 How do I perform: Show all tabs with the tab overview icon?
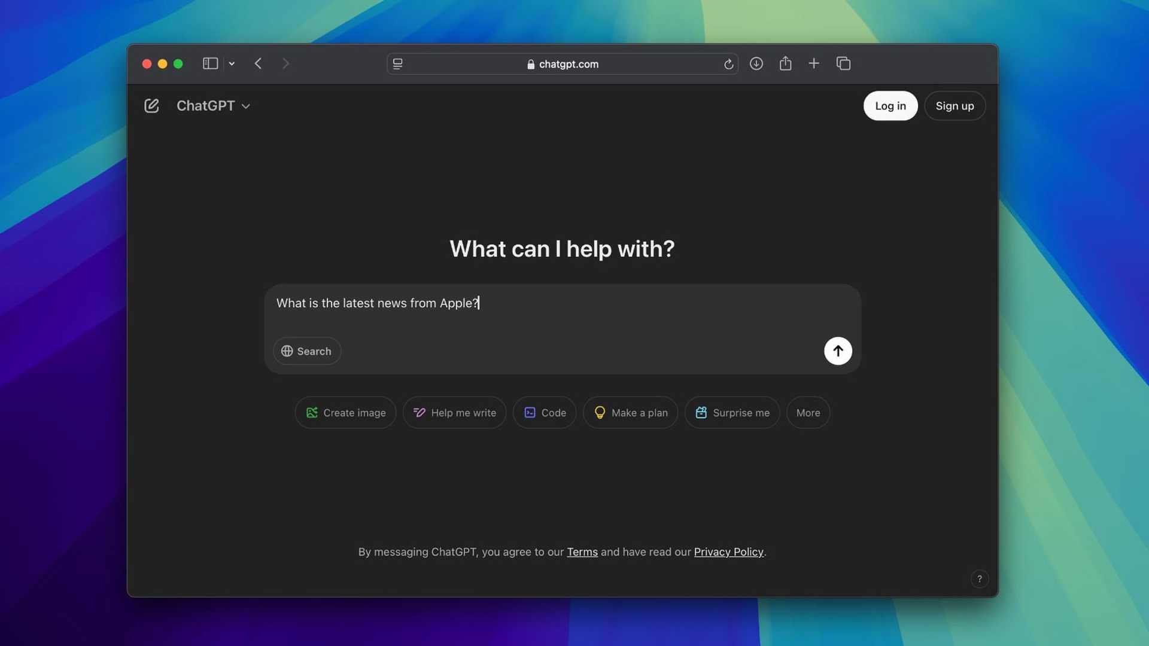coord(843,63)
